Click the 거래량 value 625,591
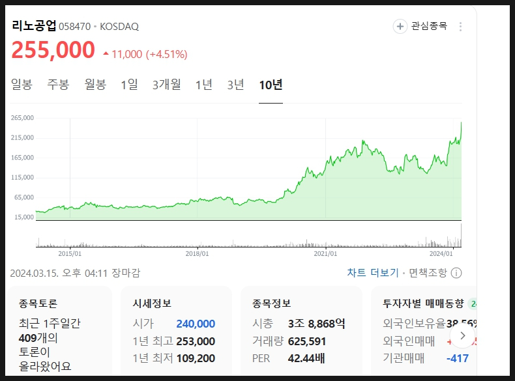 point(307,341)
